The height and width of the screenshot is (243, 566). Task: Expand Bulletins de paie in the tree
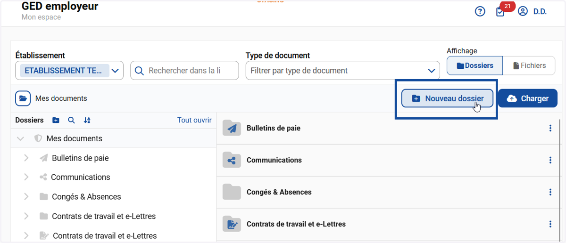[x=26, y=158]
